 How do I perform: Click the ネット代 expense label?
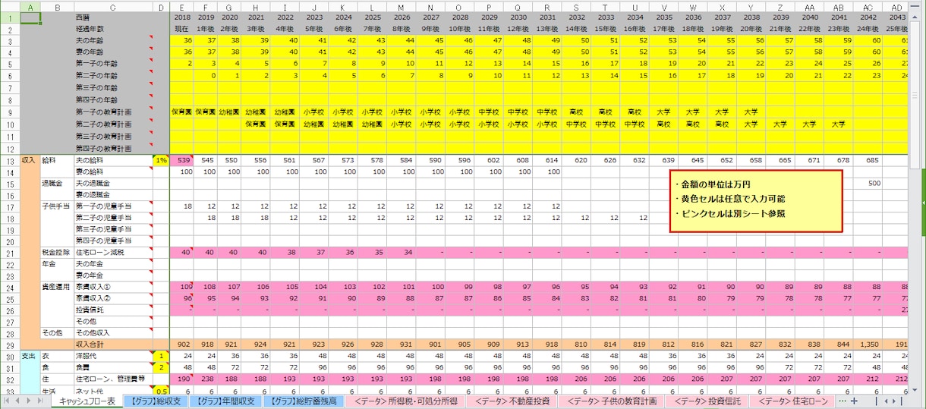[x=112, y=391]
